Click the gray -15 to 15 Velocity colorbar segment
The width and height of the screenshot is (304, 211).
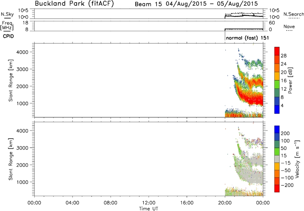pos(277,159)
